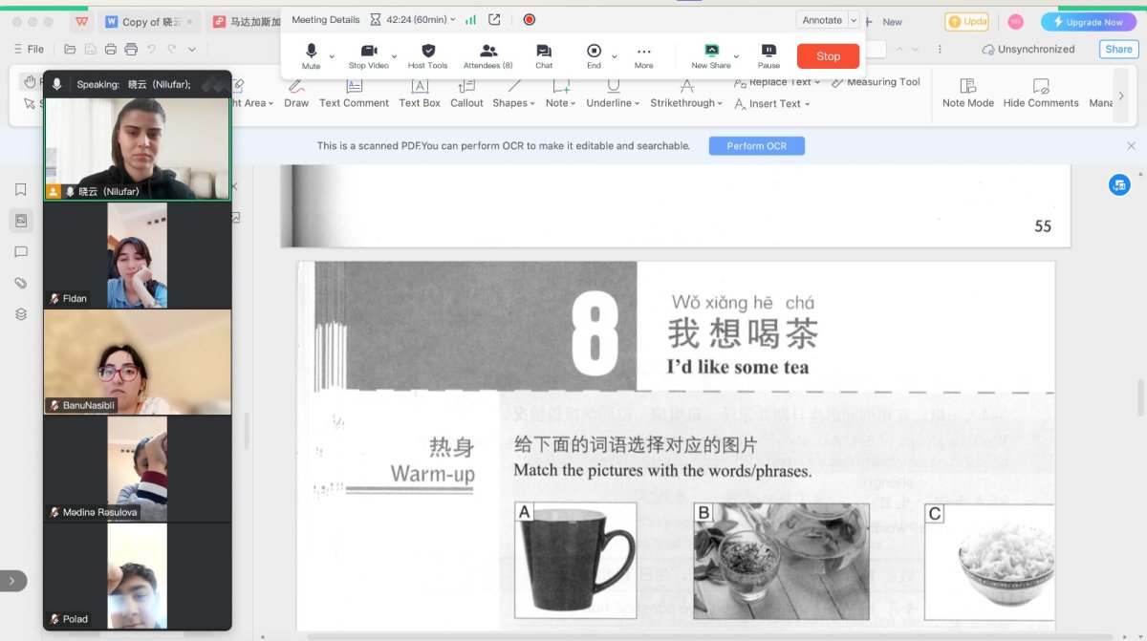Expand the collapsed left side panel arrow
The image size is (1147, 641).
12,580
